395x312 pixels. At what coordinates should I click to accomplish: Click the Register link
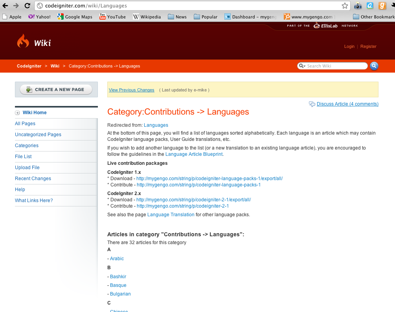pyautogui.click(x=368, y=47)
